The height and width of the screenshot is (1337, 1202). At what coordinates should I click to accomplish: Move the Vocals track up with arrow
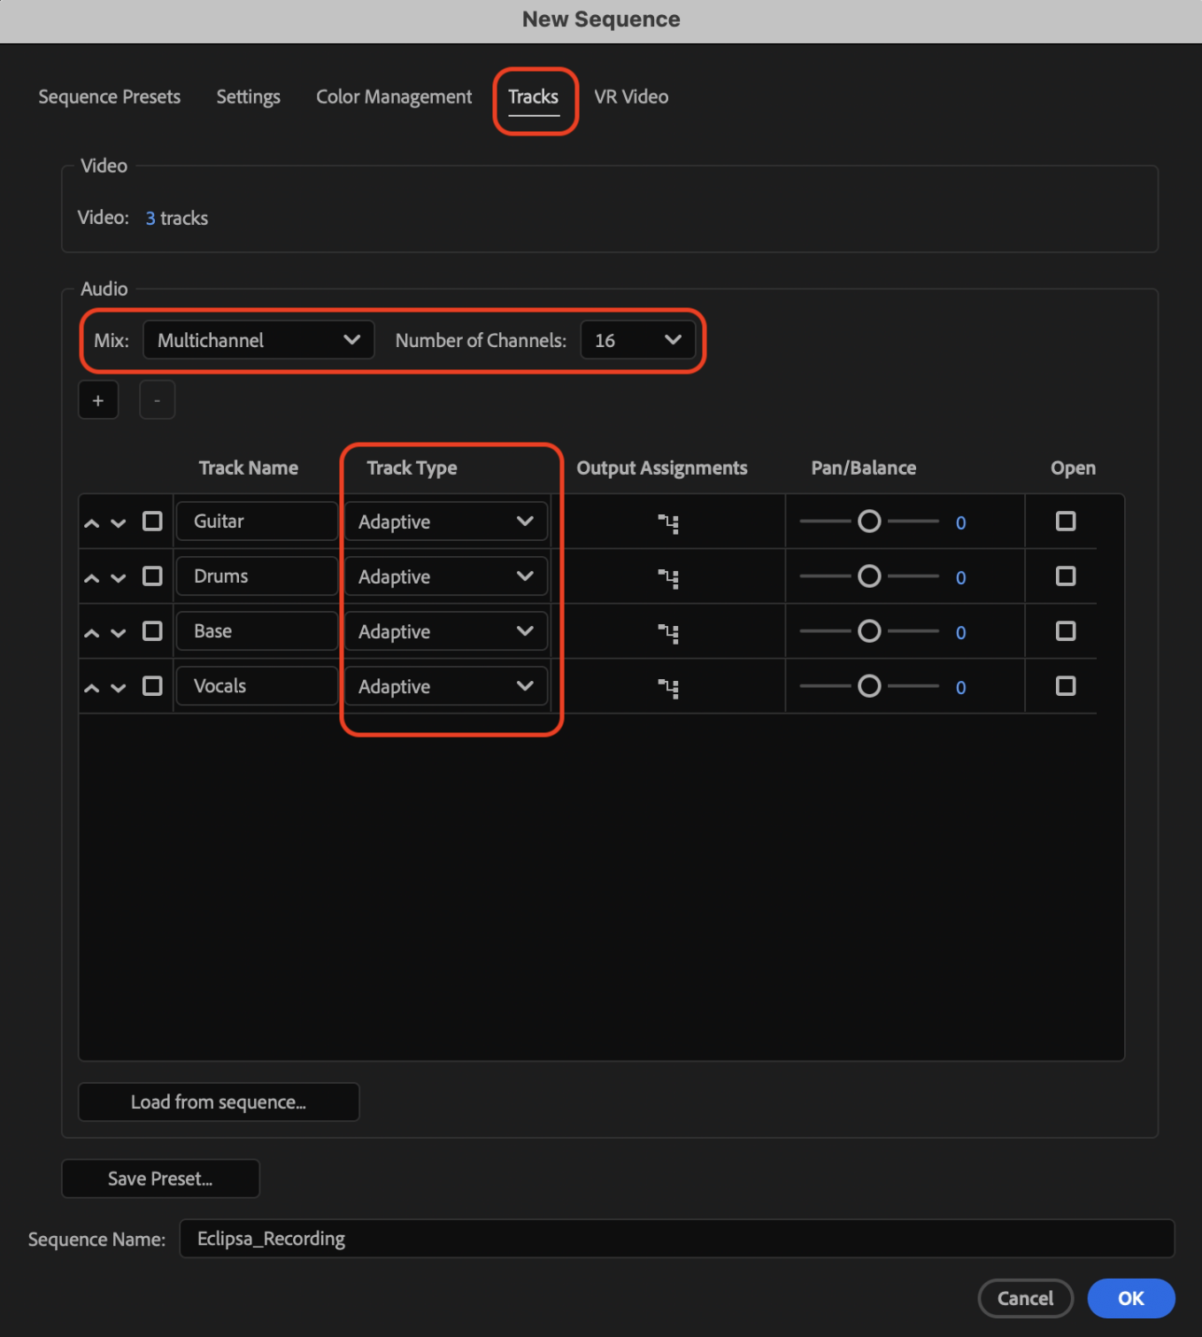click(91, 688)
